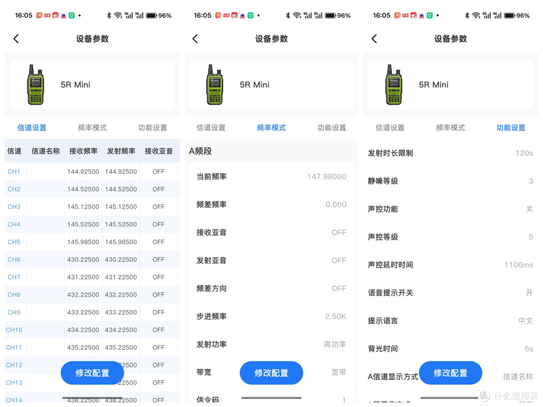Tap back arrow on middle screen
The width and height of the screenshot is (543, 407).
pos(195,39)
